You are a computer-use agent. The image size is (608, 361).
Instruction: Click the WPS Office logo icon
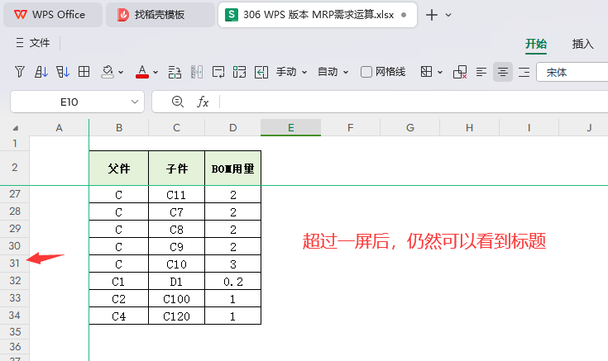pos(21,15)
